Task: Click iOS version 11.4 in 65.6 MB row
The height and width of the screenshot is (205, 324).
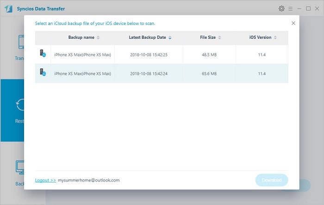Action: click(262, 74)
